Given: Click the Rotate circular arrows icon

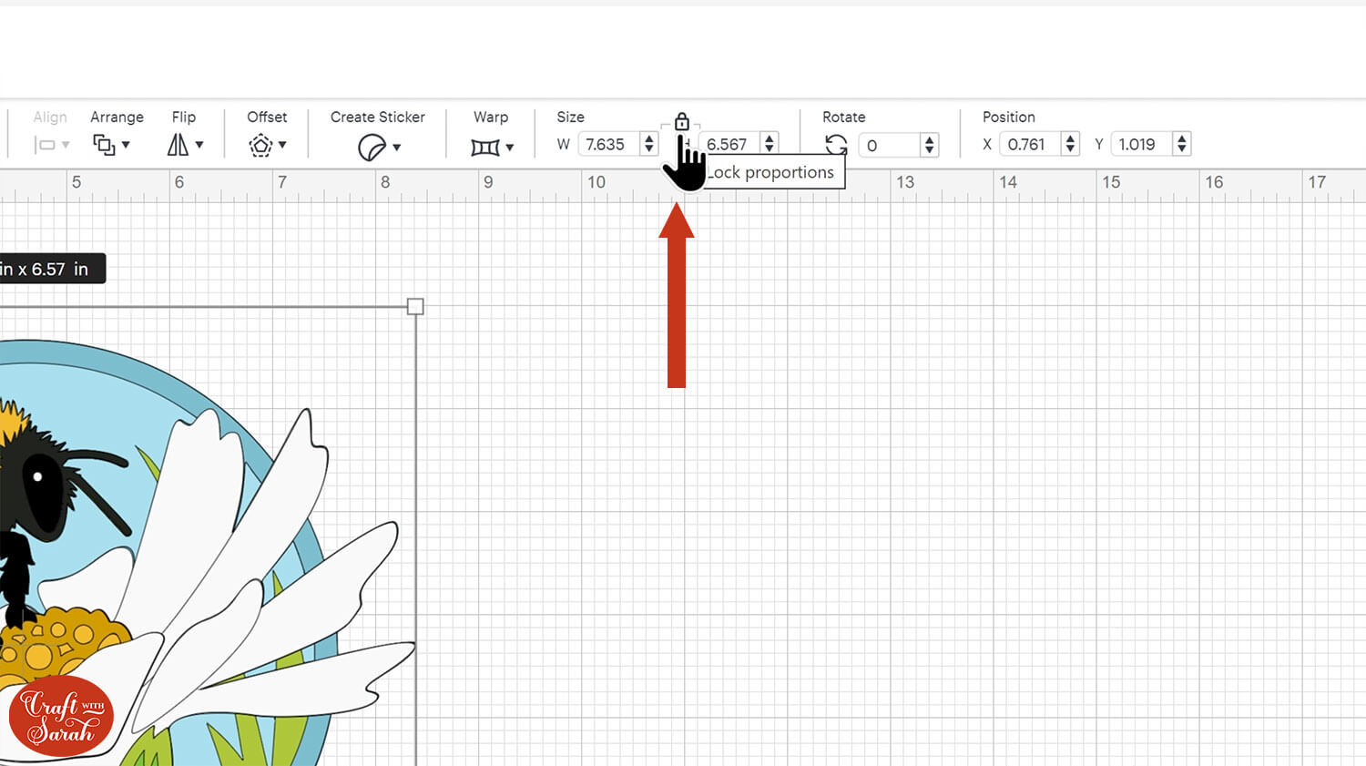Looking at the screenshot, I should [836, 145].
